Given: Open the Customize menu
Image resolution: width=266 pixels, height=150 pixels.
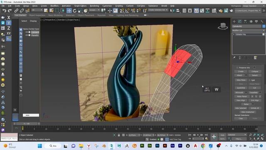Looking at the screenshot, I should (x=107, y=6).
